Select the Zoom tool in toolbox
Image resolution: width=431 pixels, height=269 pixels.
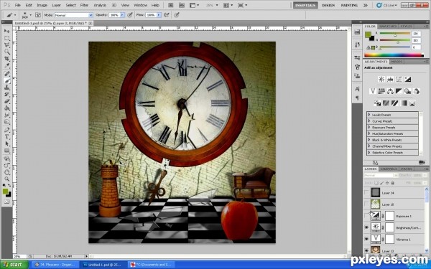pyautogui.click(x=6, y=179)
